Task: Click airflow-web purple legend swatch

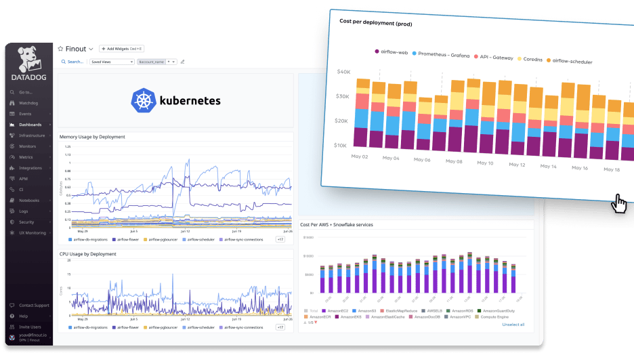Action: point(377,51)
